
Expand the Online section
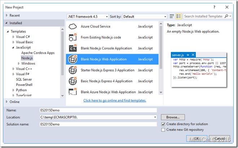tap(7, 102)
